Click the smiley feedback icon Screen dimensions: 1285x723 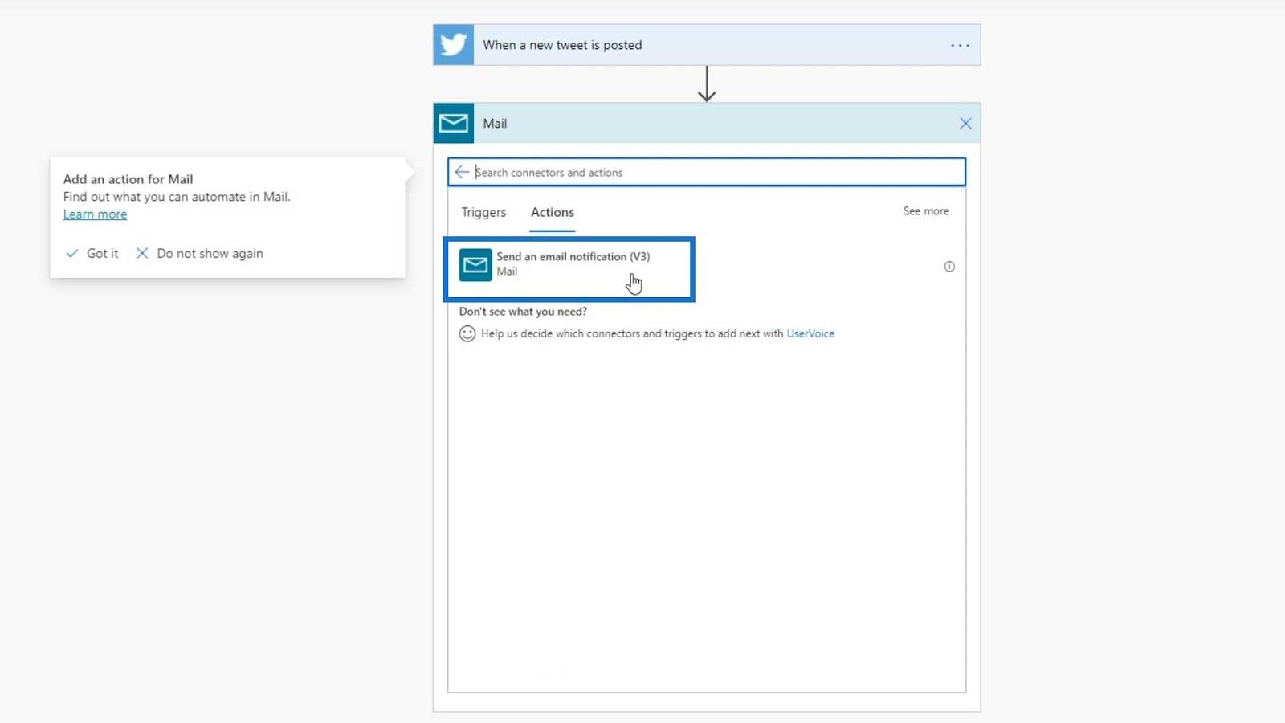click(467, 333)
